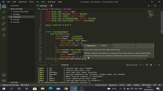Open text.py in the Explorer
This screenshot has width=163, height=91.
21,19
